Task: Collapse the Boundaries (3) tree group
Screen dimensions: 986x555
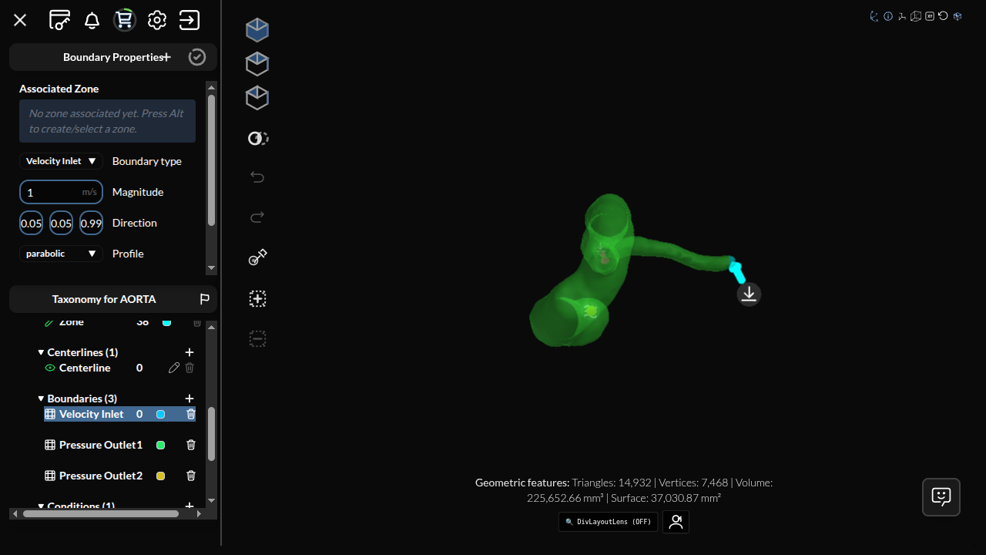Action: coord(41,399)
